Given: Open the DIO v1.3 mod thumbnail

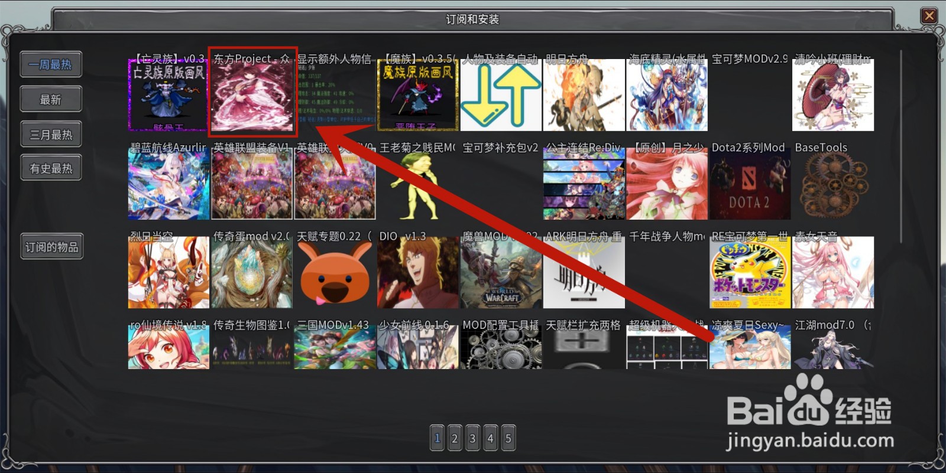Looking at the screenshot, I should coord(418,272).
